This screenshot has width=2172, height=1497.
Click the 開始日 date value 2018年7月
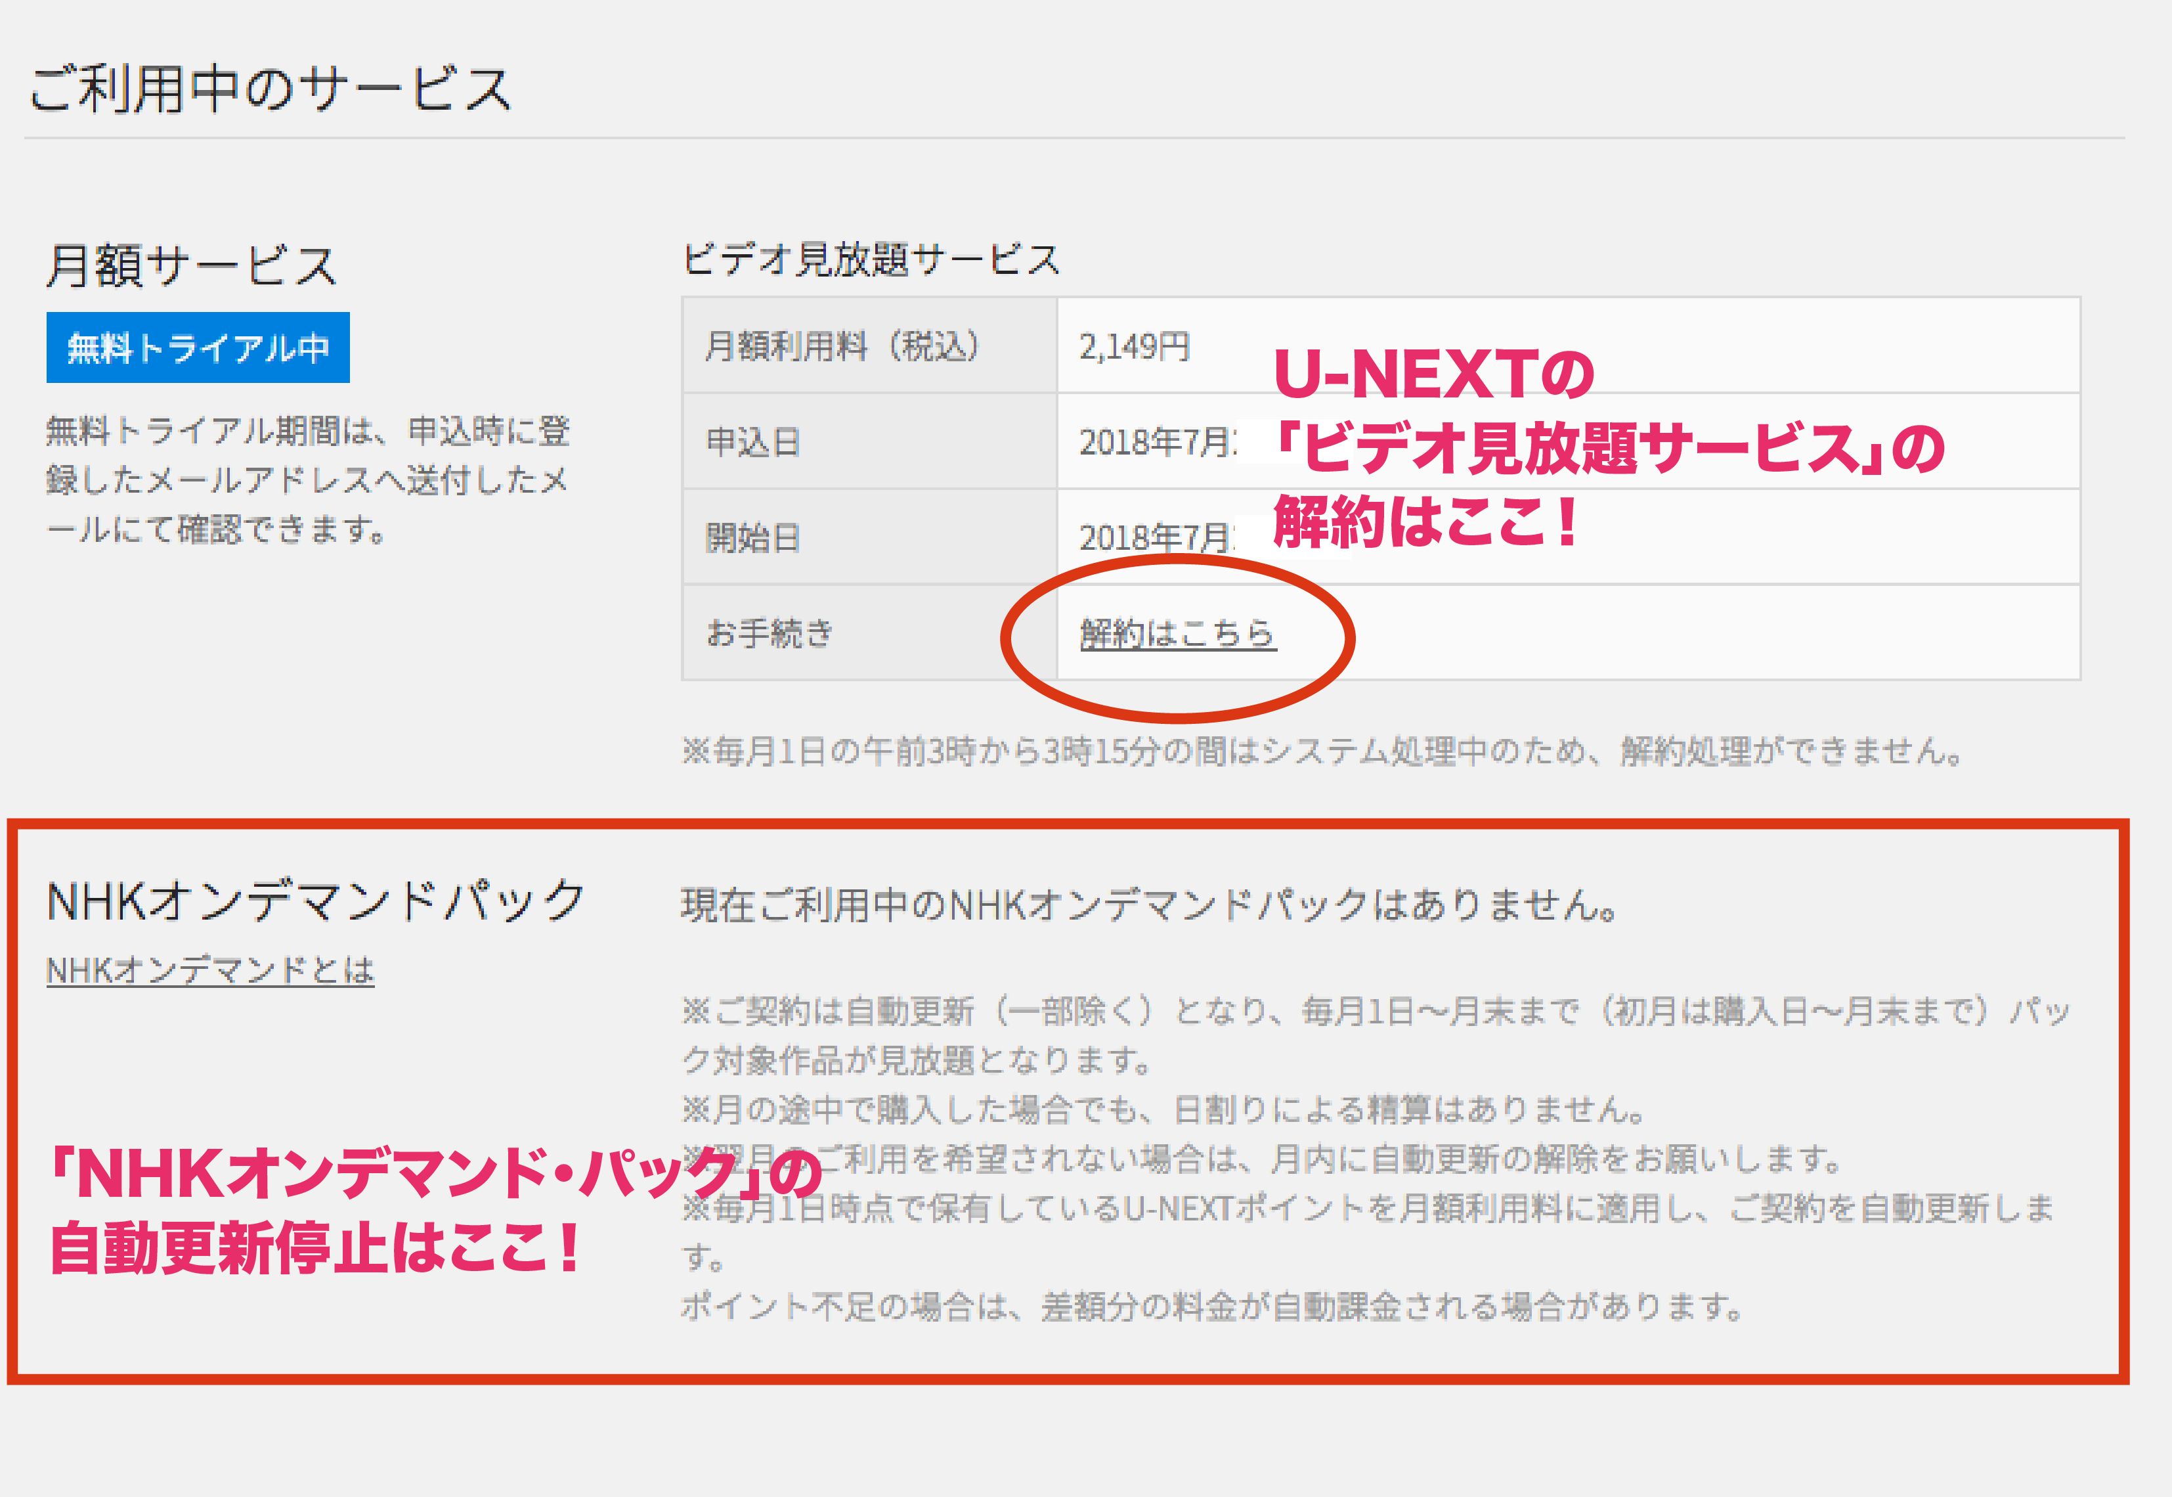pyautogui.click(x=1158, y=537)
